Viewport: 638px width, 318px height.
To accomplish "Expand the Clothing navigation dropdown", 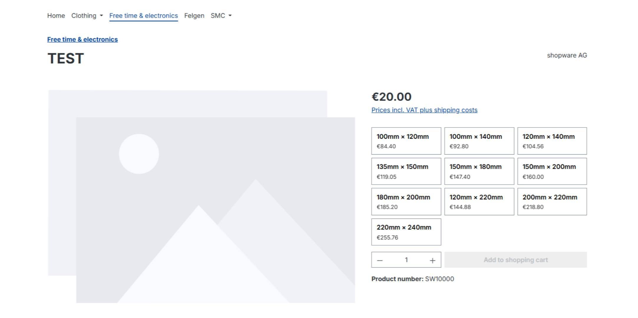I will point(87,16).
